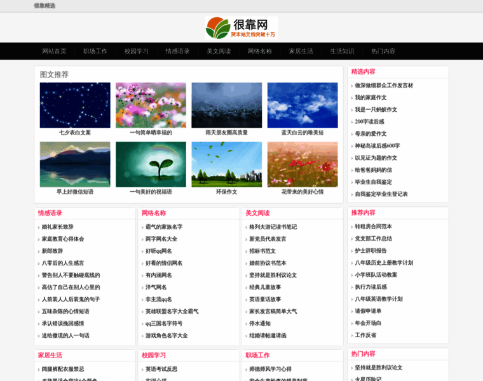The width and height of the screenshot is (483, 381).
Task: Select 美文阅读 in top navigation
Action: pyautogui.click(x=219, y=51)
